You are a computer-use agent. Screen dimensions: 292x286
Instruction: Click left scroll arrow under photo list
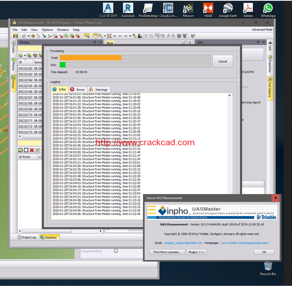(20, 136)
